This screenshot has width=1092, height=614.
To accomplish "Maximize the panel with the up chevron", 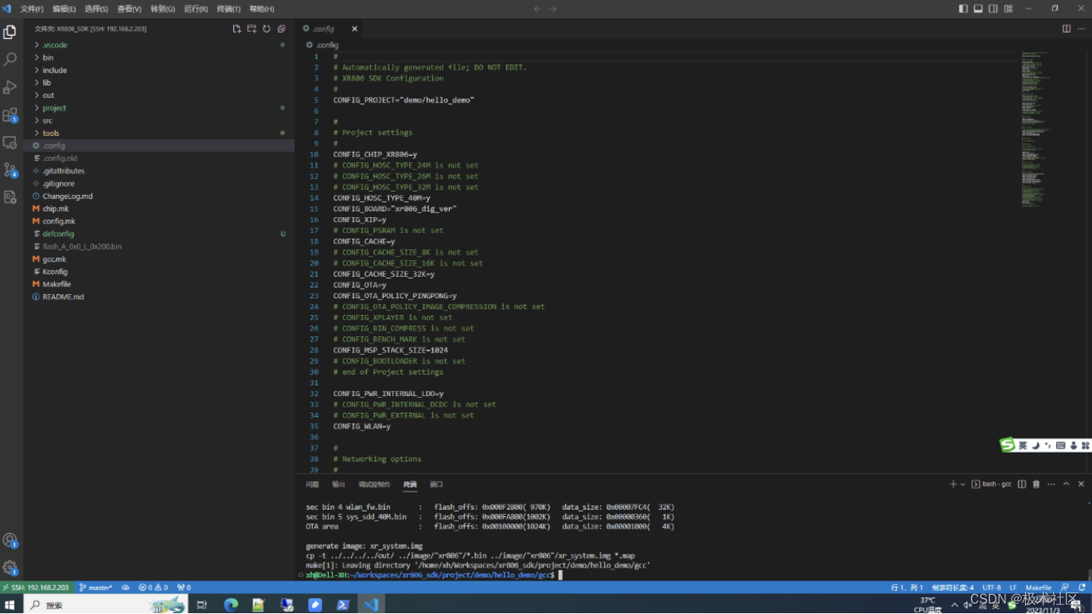I will [x=1067, y=484].
